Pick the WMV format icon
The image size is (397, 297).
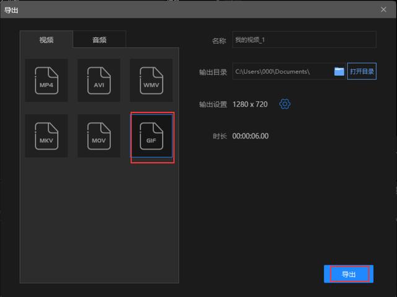151,81
